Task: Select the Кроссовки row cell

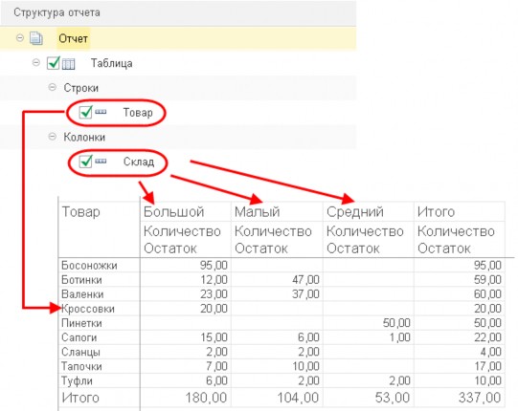Action: pyautogui.click(x=88, y=309)
